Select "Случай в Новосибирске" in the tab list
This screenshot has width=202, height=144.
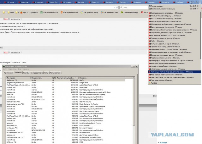174,66
